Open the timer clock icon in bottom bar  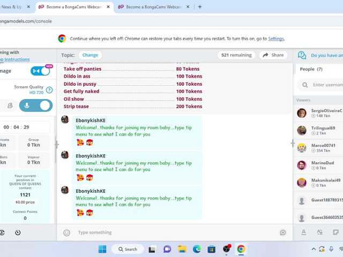tap(18, 232)
